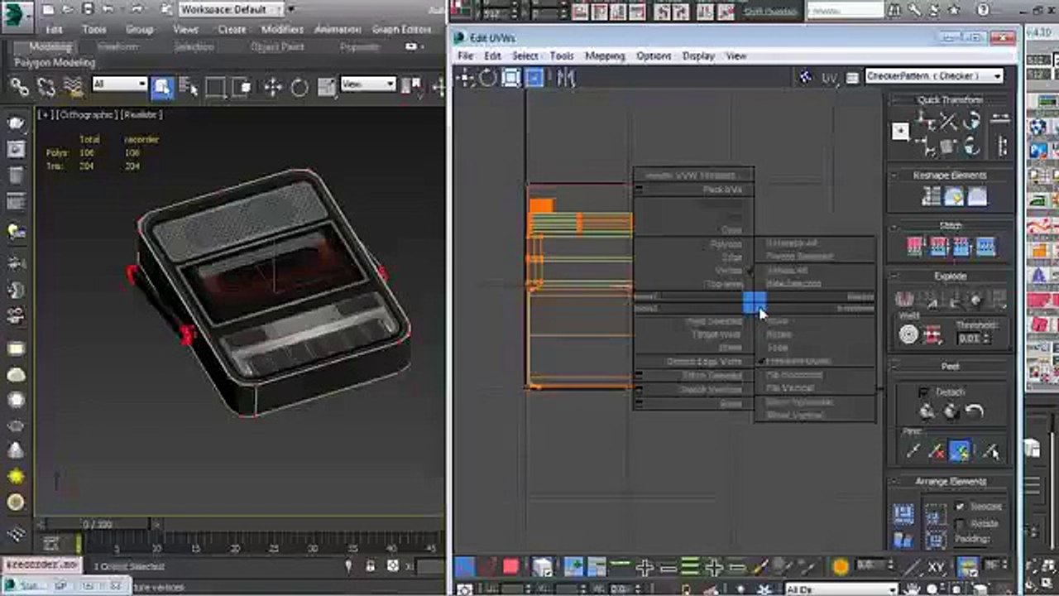Click the Realistic shading viewport label
The width and height of the screenshot is (1059, 596).
coord(141,114)
